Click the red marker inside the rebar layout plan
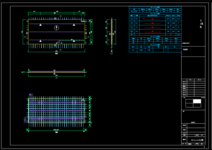This screenshot has width=212, height=150. coord(59,121)
